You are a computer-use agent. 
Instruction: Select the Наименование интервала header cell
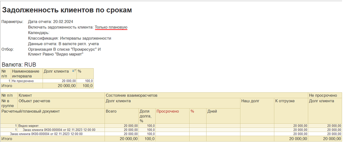pyautogui.click(x=27, y=74)
